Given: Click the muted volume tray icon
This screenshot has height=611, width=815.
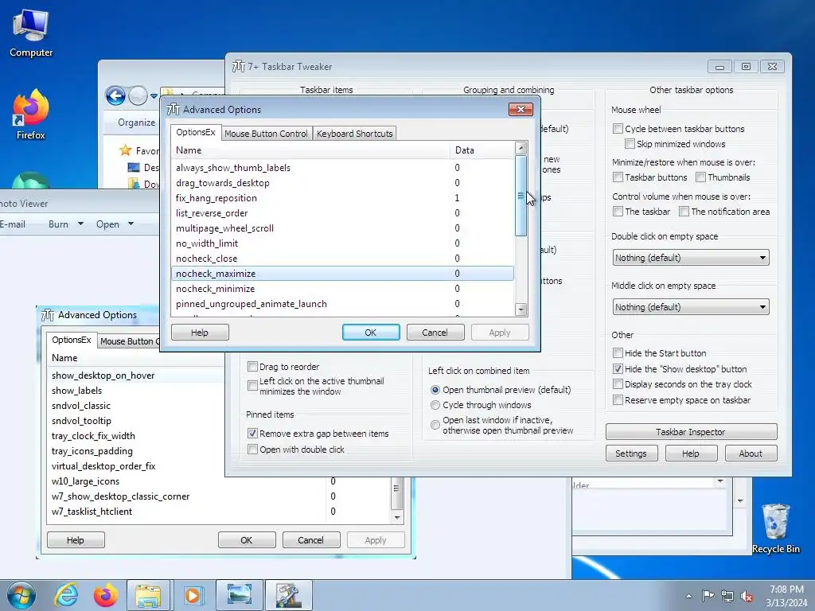Looking at the screenshot, I should (747, 596).
